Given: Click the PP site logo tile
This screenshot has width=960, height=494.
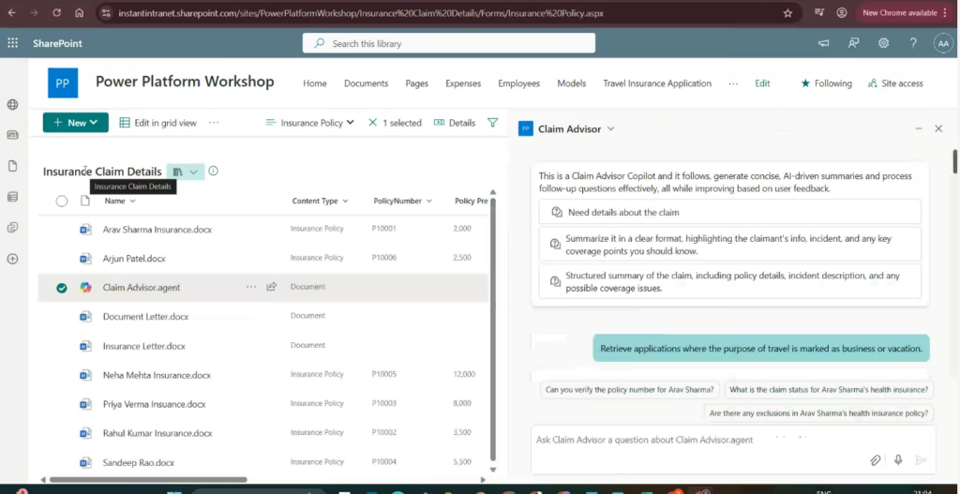Looking at the screenshot, I should point(63,83).
